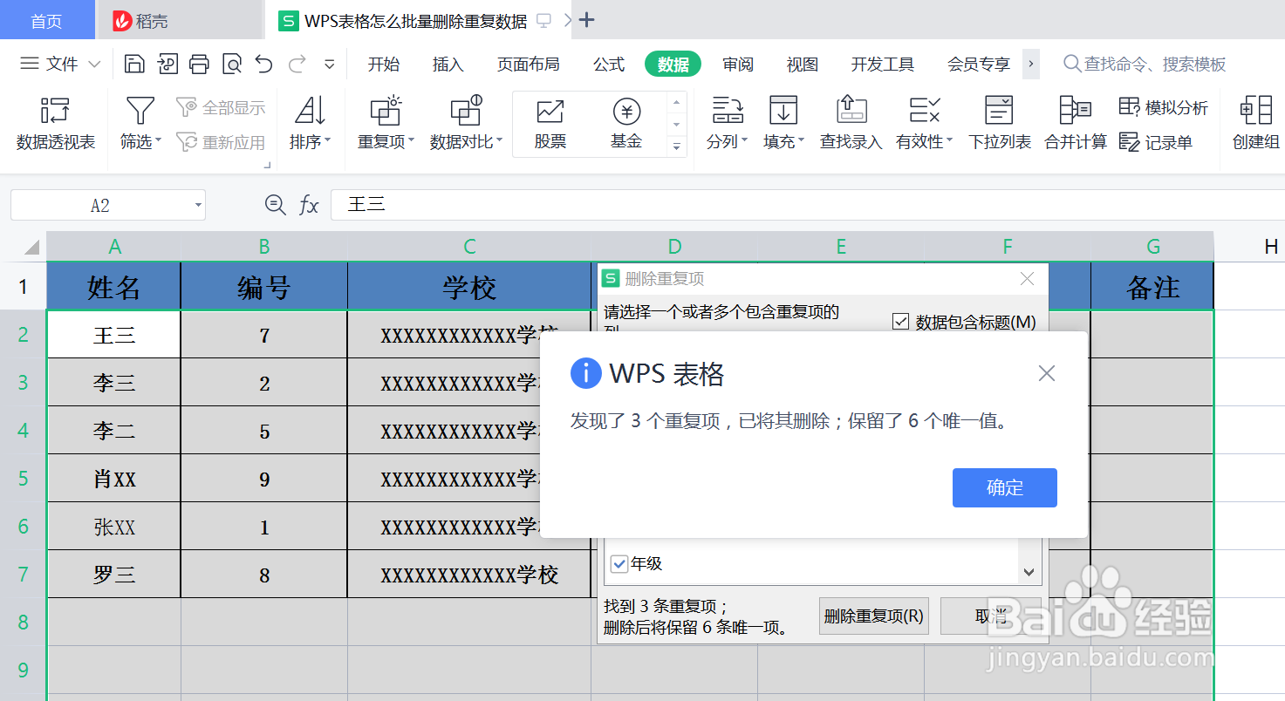This screenshot has width=1285, height=701.
Task: Open the 查找录入 lookup entry tool
Action: tap(851, 123)
